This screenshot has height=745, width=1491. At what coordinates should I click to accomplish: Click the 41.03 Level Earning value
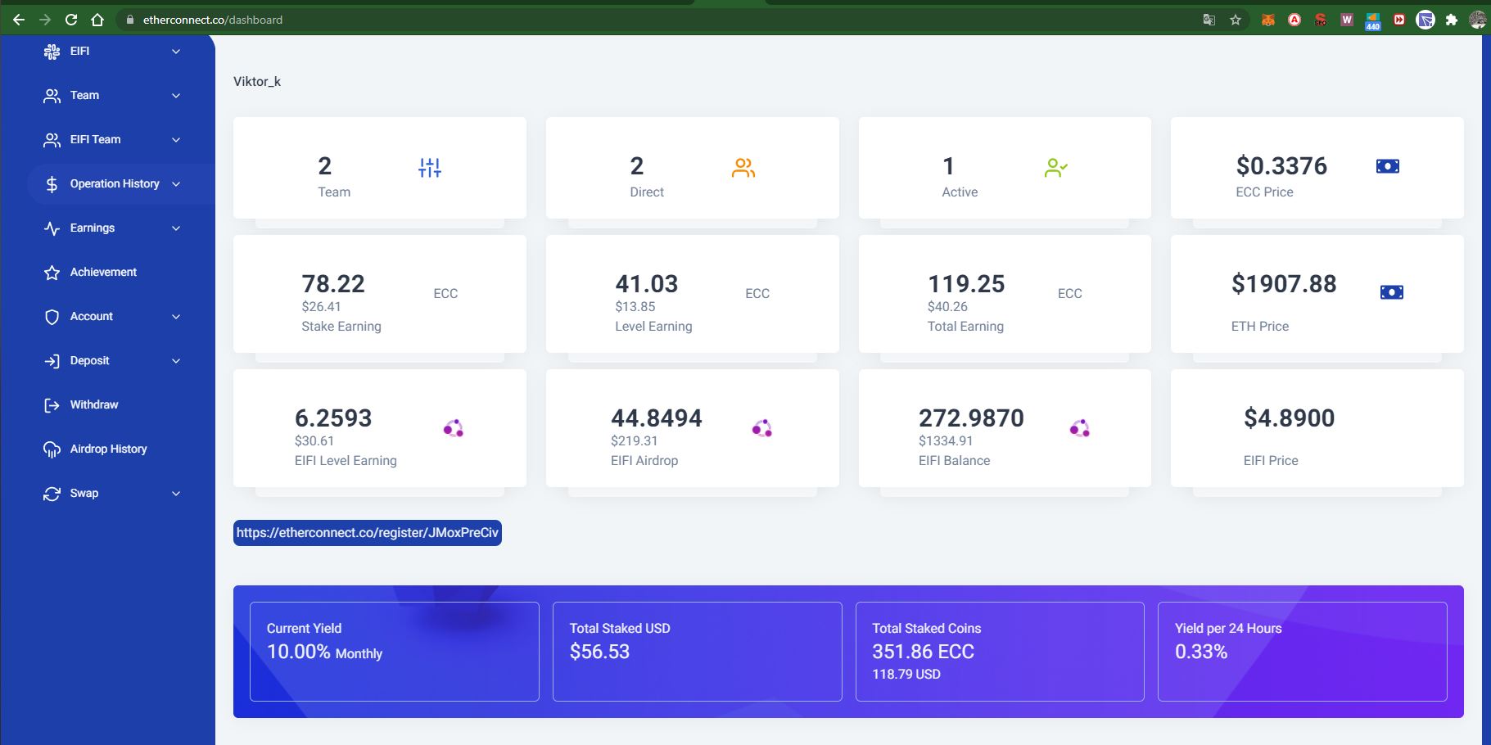click(647, 284)
